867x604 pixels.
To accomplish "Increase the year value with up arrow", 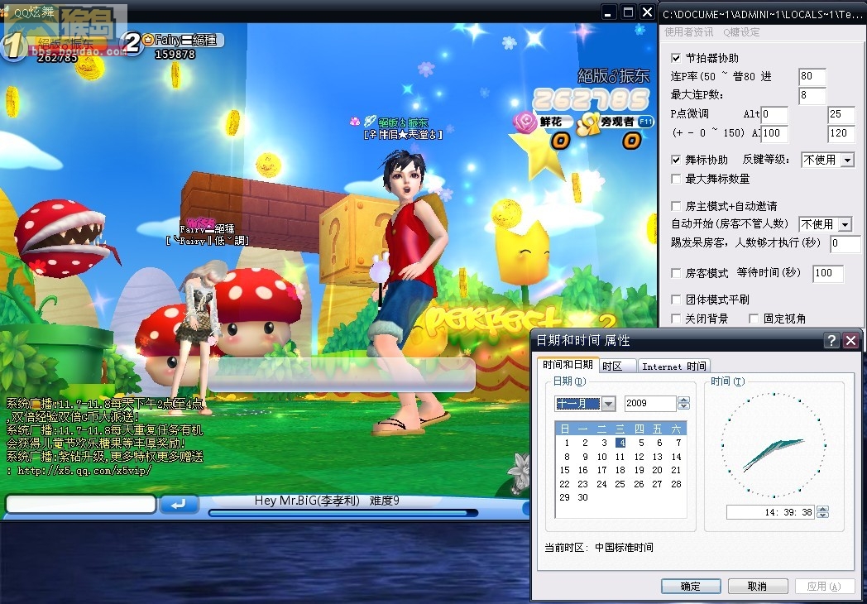I will pyautogui.click(x=683, y=400).
